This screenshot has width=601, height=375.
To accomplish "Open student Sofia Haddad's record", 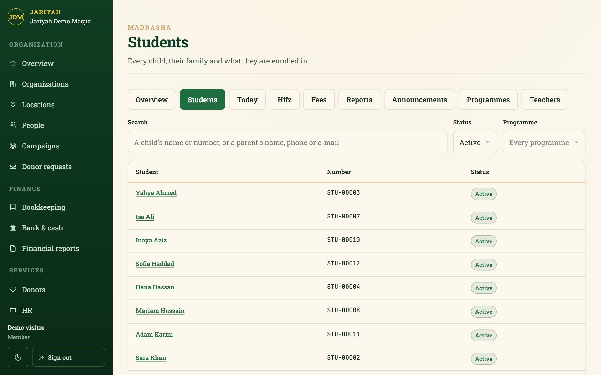I will [x=155, y=264].
